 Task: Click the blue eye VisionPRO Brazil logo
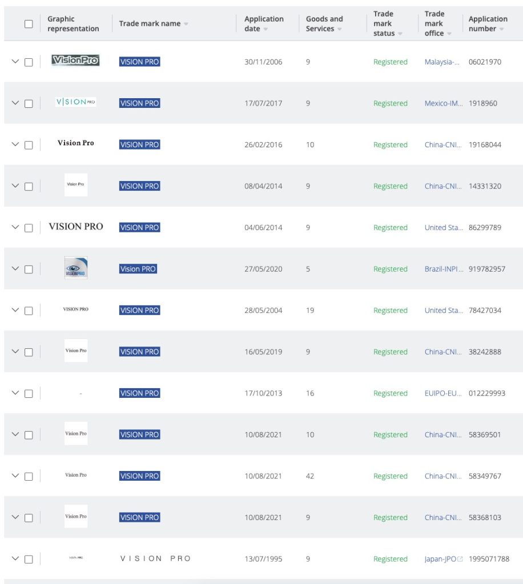tap(76, 268)
